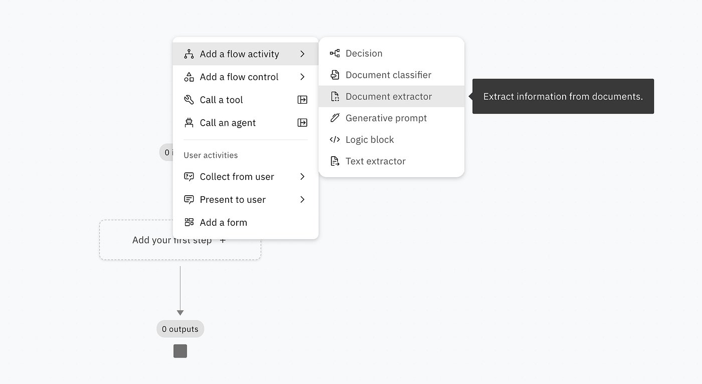Click the Document classifier icon
This screenshot has height=384, width=702.
point(334,75)
